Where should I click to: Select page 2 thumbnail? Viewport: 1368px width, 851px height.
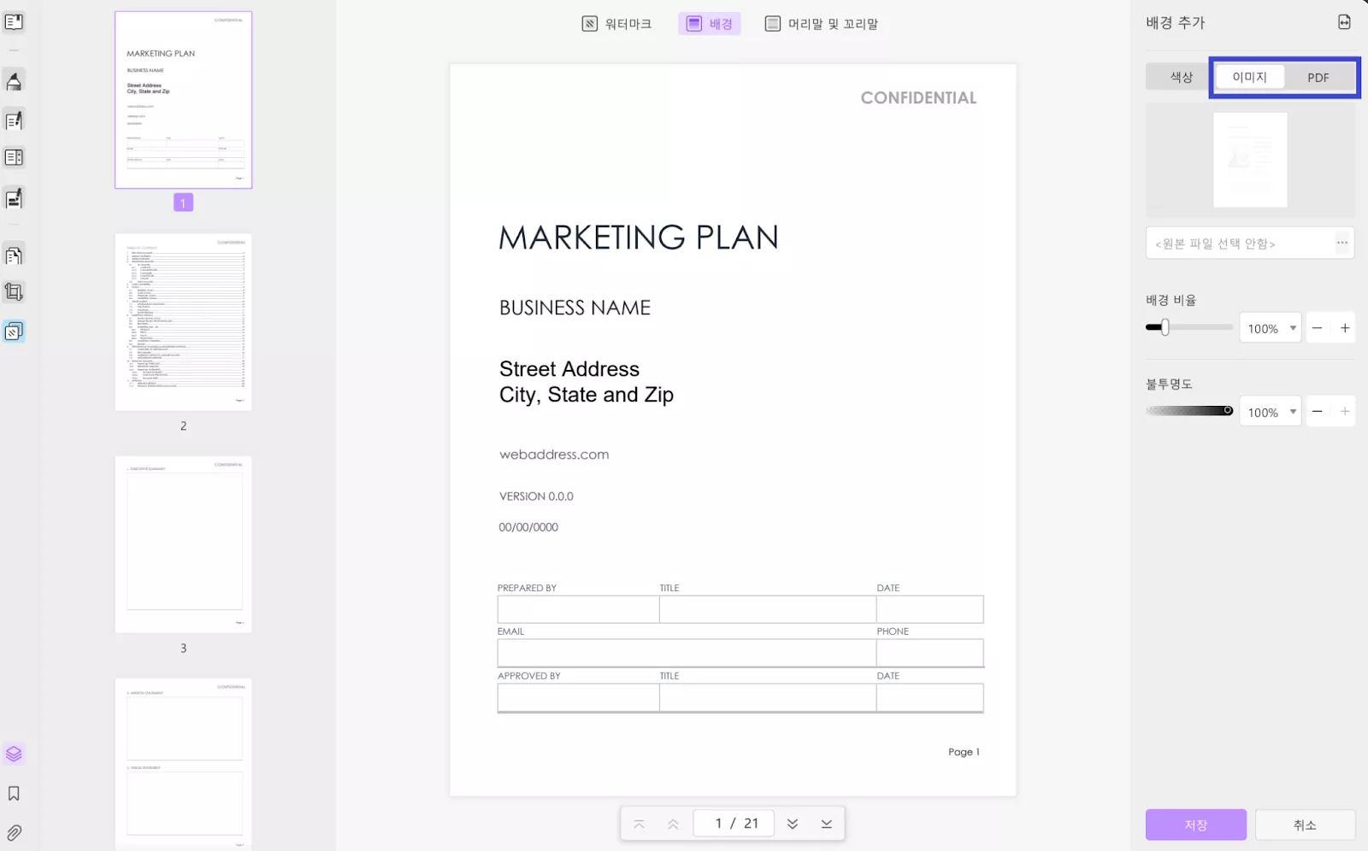[x=184, y=322]
